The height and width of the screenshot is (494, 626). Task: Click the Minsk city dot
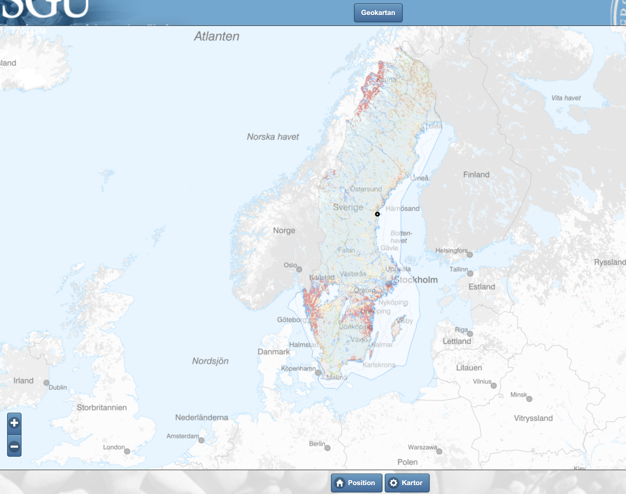click(529, 399)
